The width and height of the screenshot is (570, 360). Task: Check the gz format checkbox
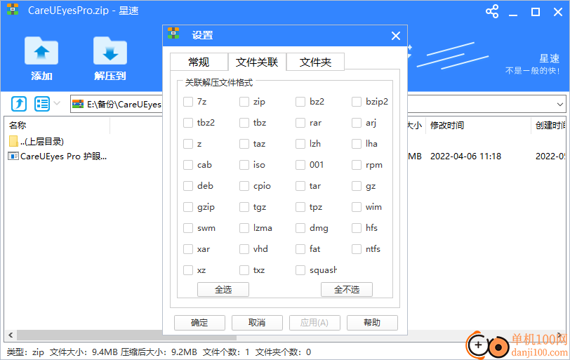[x=357, y=186]
